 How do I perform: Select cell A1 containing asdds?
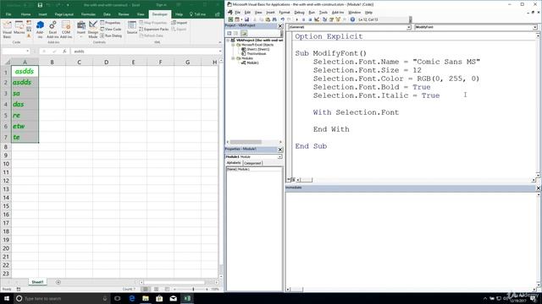point(25,71)
